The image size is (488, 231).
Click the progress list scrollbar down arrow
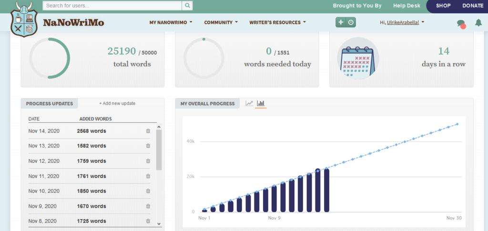tap(159, 223)
